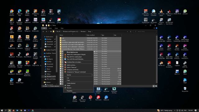Image resolution: width=199 pixels, height=112 pixels.
Task: Select the Ubisoft Connect desktop icon
Action: tap(75, 99)
